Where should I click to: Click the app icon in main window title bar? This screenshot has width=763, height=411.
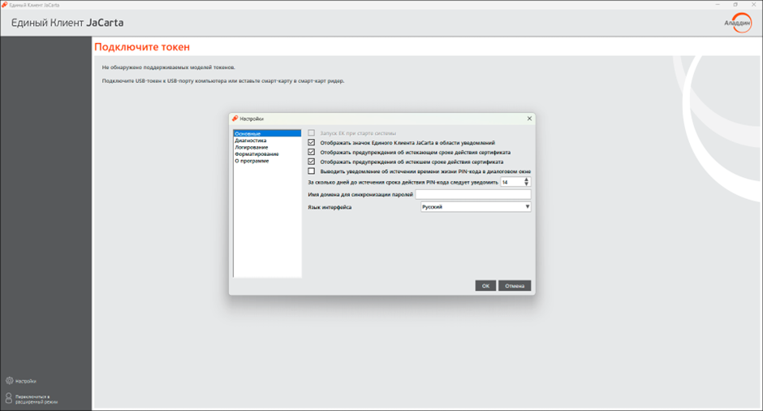click(x=4, y=5)
